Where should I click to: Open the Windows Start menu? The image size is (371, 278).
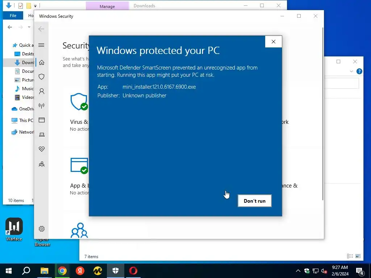(x=9, y=271)
